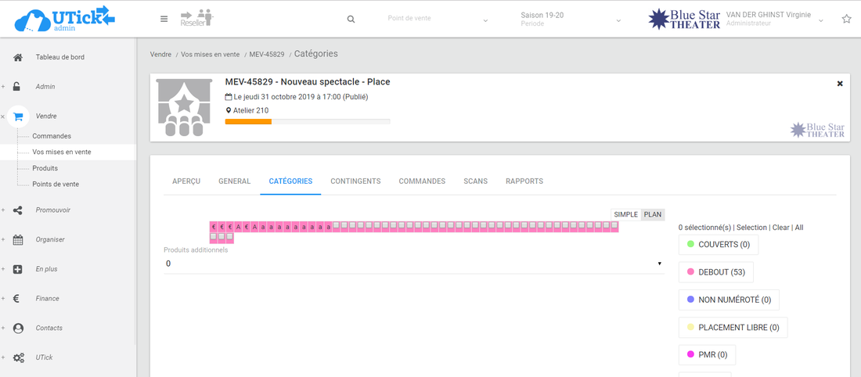Click the hamburger menu icon
Viewport: 861px width, 377px height.
tap(164, 19)
